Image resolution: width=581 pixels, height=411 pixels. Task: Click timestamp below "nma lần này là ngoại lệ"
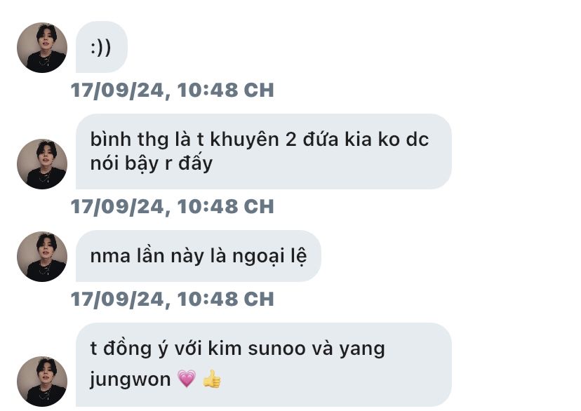tap(173, 299)
